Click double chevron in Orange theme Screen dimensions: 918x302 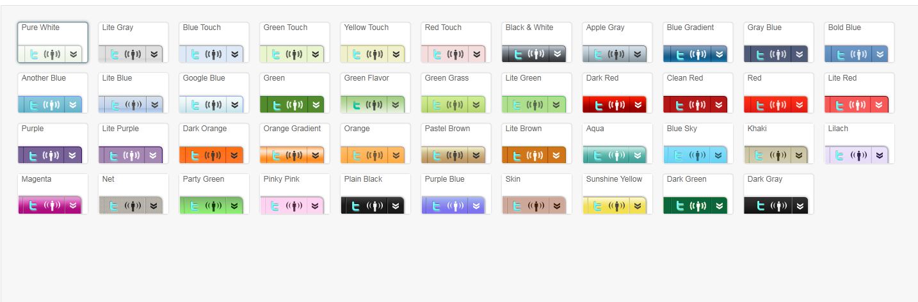tap(396, 155)
